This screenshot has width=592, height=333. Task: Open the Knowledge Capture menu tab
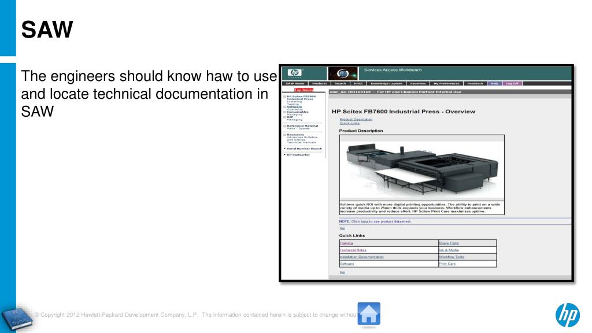point(386,83)
